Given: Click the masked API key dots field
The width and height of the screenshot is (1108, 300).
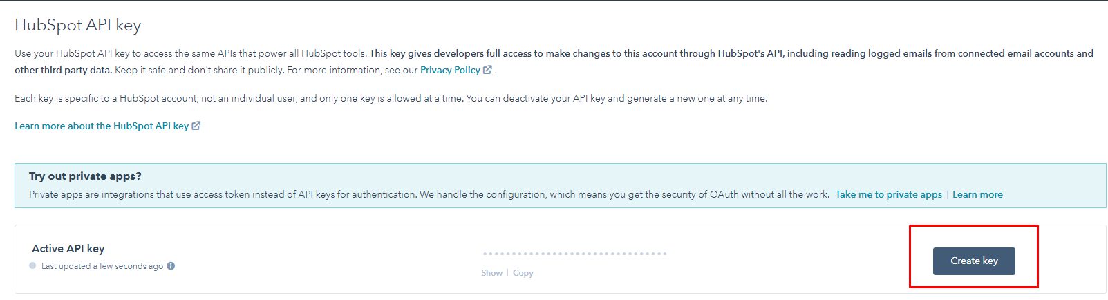Looking at the screenshot, I should [574, 254].
